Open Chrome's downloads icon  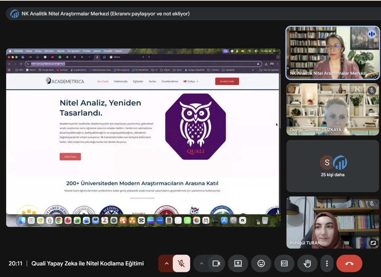(x=266, y=64)
